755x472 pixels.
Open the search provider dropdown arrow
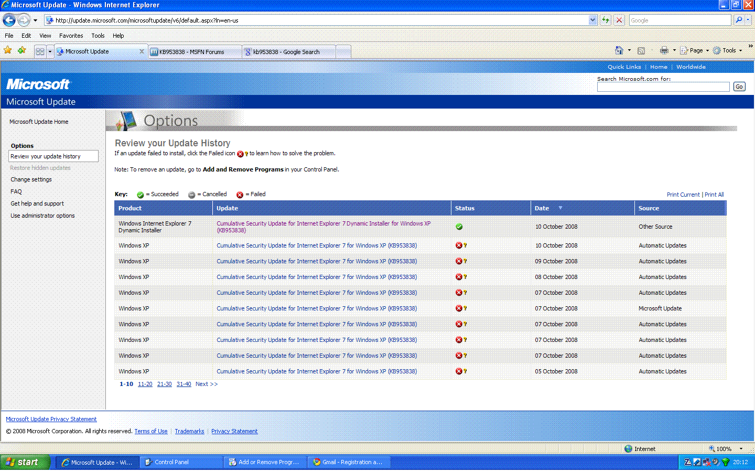748,20
